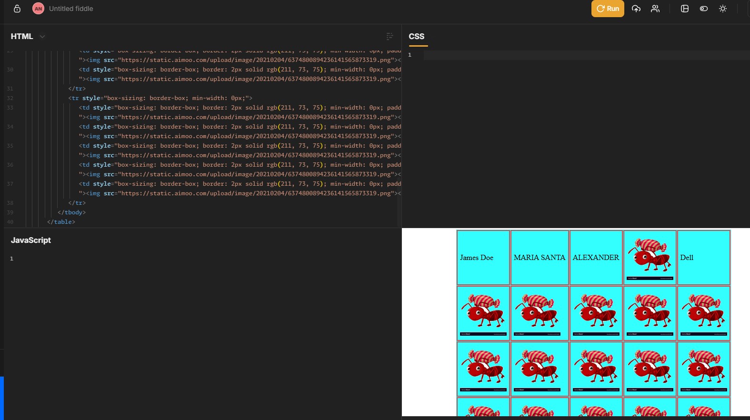The width and height of the screenshot is (750, 420).
Task: Open the AN user avatar
Action: pos(38,9)
